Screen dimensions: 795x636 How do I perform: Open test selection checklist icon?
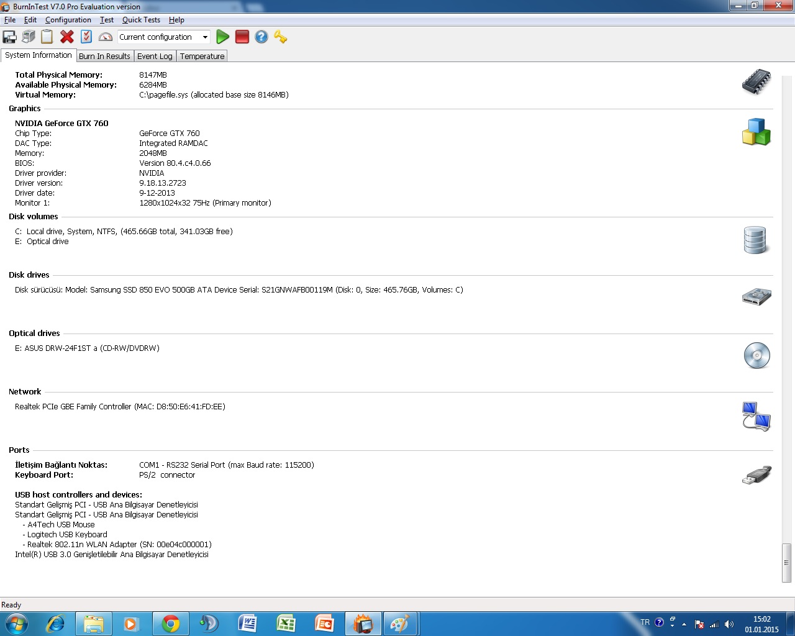point(86,37)
